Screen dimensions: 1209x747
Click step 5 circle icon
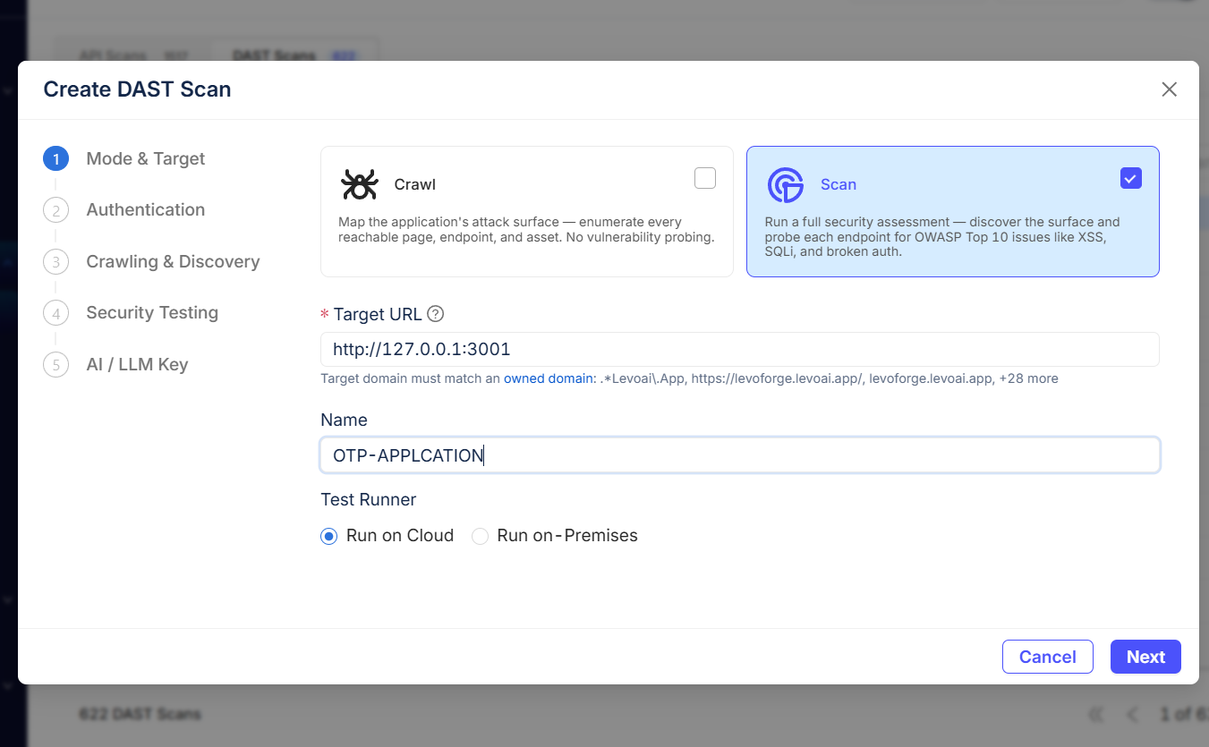click(x=55, y=365)
